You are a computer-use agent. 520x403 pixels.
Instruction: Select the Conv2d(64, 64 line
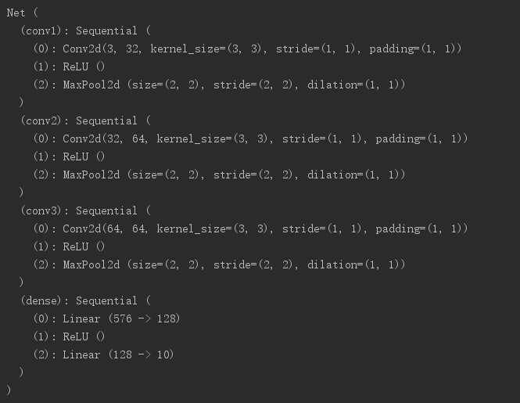(x=250, y=228)
